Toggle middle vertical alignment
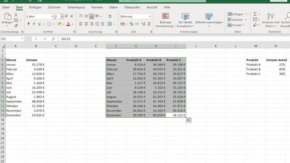 (x=86, y=16)
